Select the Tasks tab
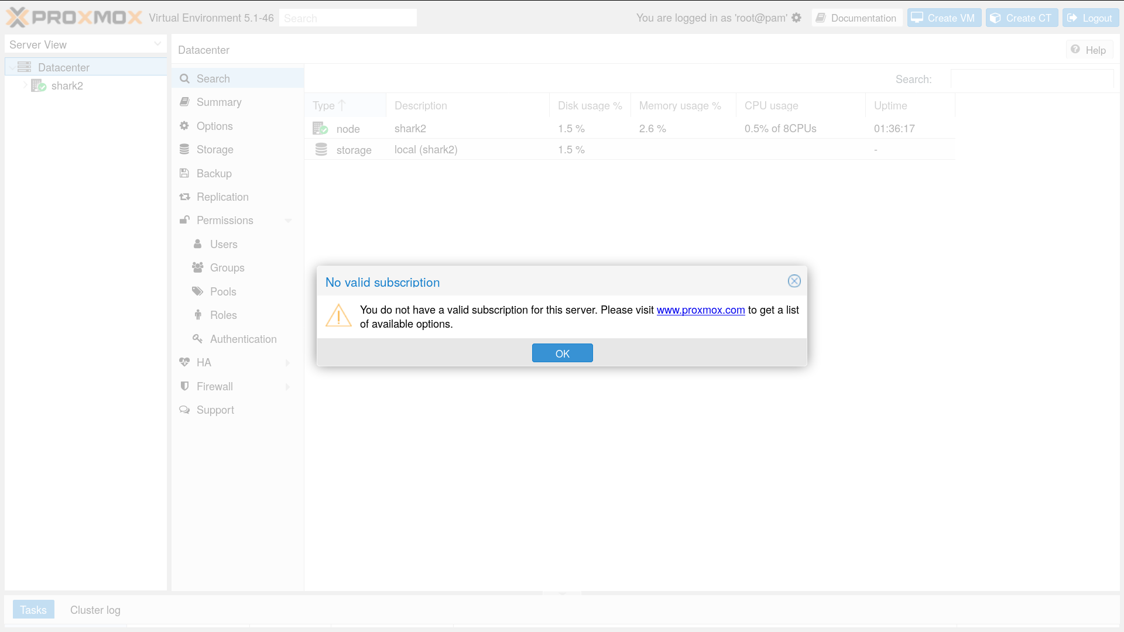This screenshot has height=632, width=1124. (x=33, y=610)
